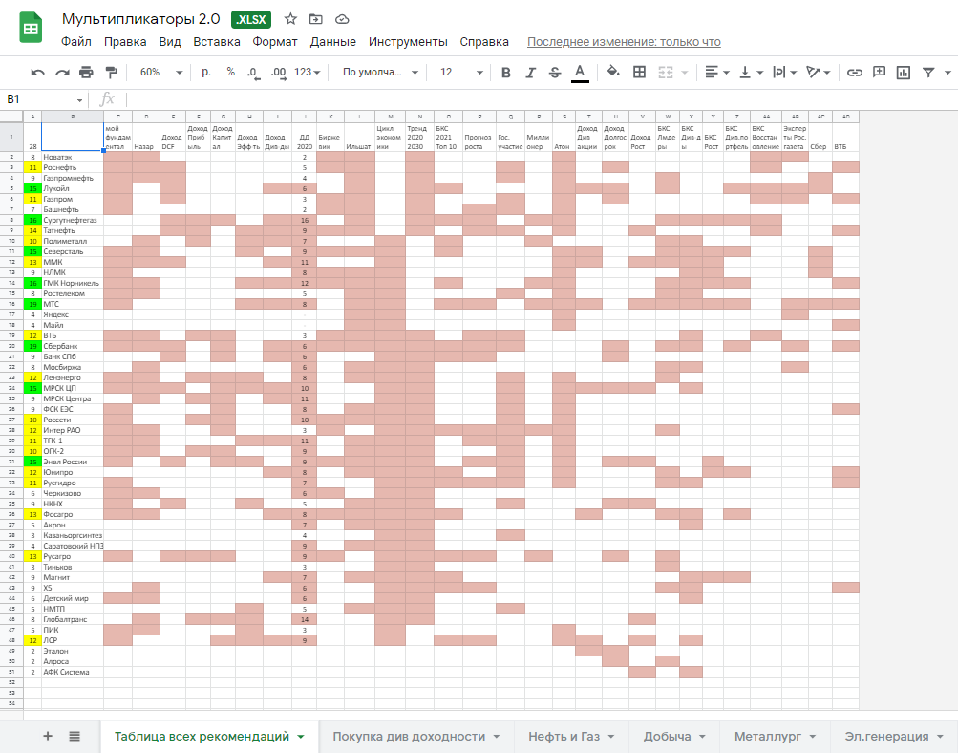
Task: Select the cell ГМК Норникель
Action: click(73, 283)
